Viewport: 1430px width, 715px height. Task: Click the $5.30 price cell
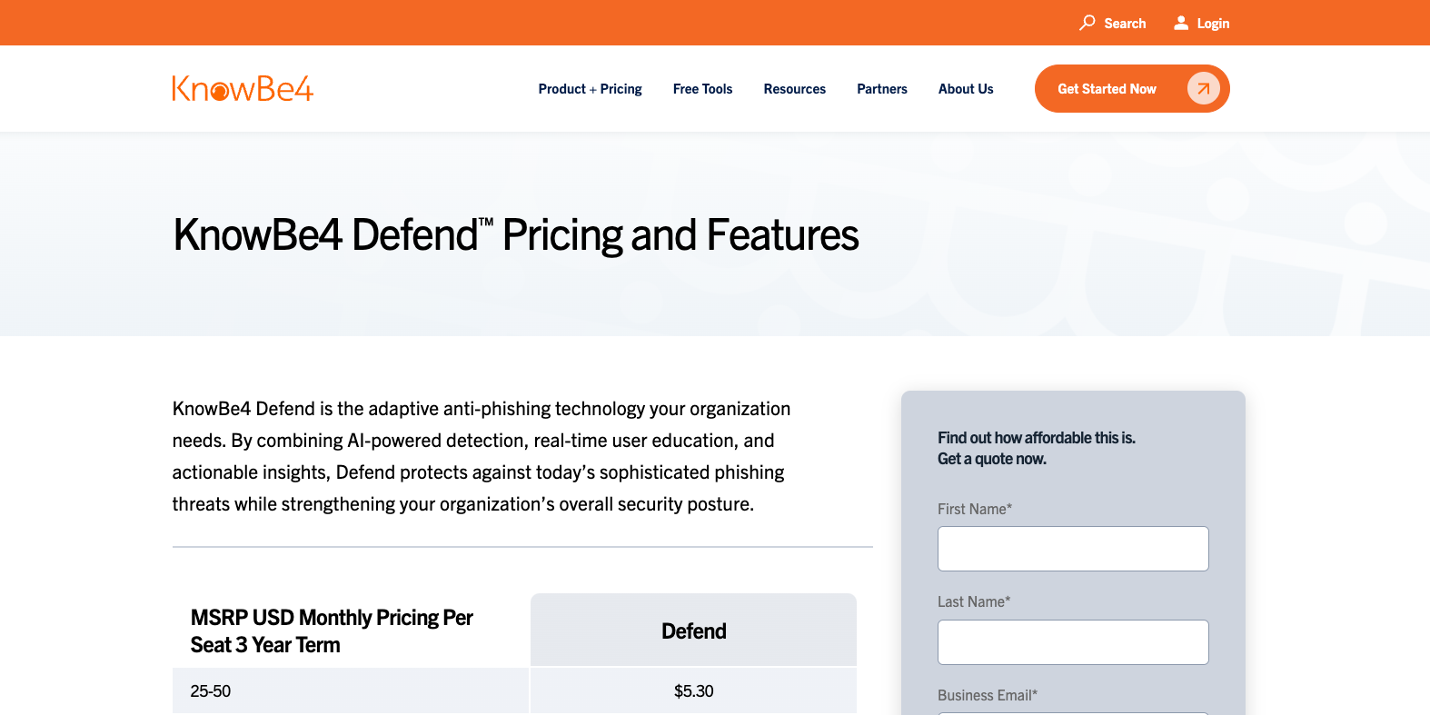(x=693, y=690)
